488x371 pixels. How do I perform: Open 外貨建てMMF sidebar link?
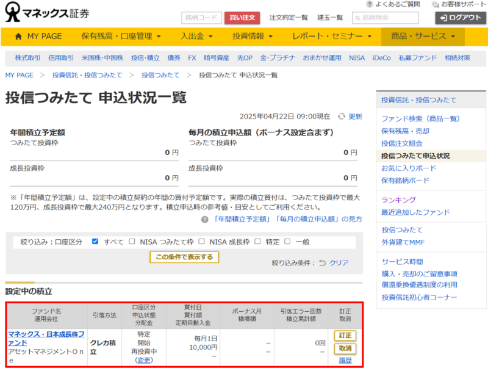[x=403, y=242]
